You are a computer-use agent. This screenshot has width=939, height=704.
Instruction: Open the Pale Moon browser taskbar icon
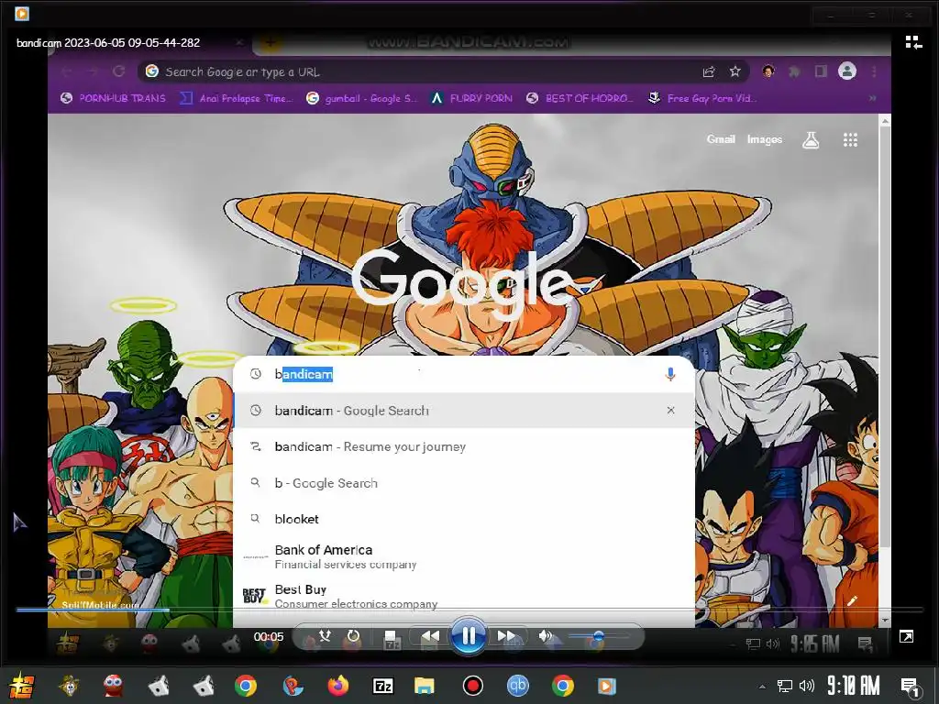coord(293,686)
